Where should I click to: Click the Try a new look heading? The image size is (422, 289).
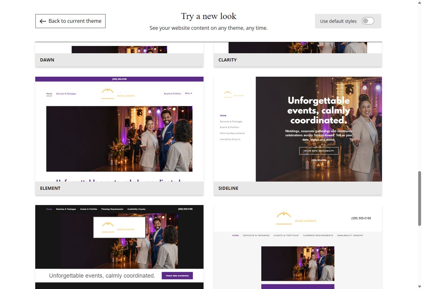click(x=209, y=16)
